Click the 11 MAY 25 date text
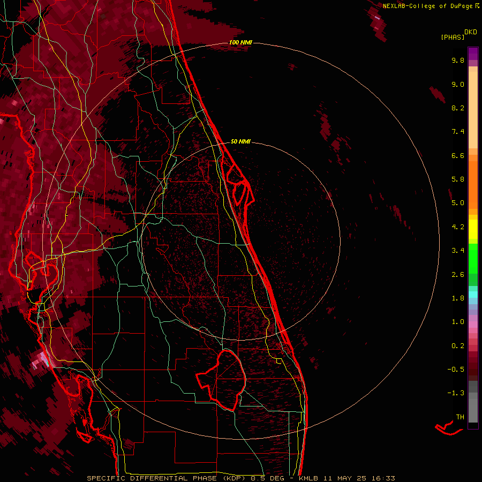482x482 pixels. pos(344,478)
